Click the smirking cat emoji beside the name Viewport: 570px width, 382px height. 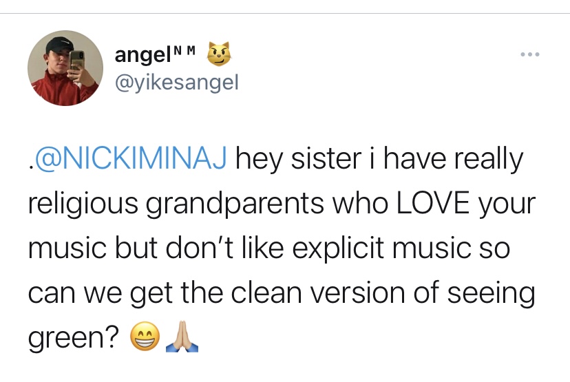219,54
